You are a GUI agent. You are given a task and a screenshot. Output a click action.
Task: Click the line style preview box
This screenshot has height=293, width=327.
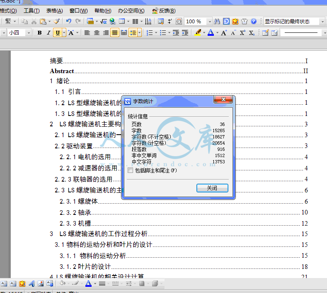pyautogui.click(x=301, y=33)
